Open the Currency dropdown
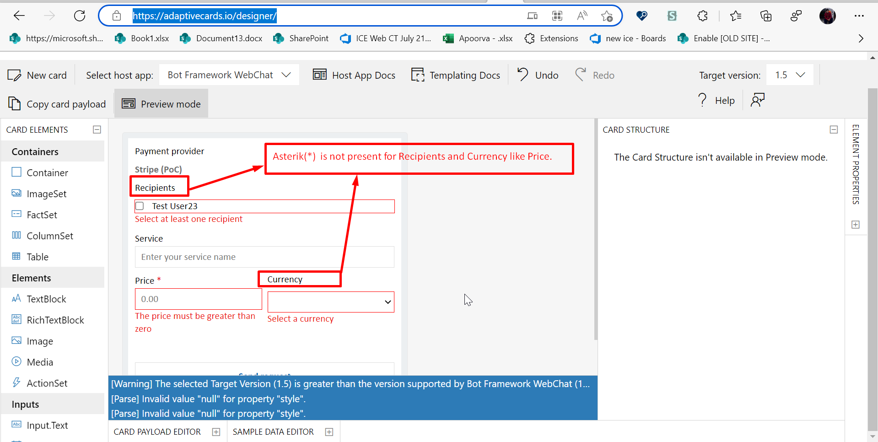The width and height of the screenshot is (878, 442). pos(331,302)
